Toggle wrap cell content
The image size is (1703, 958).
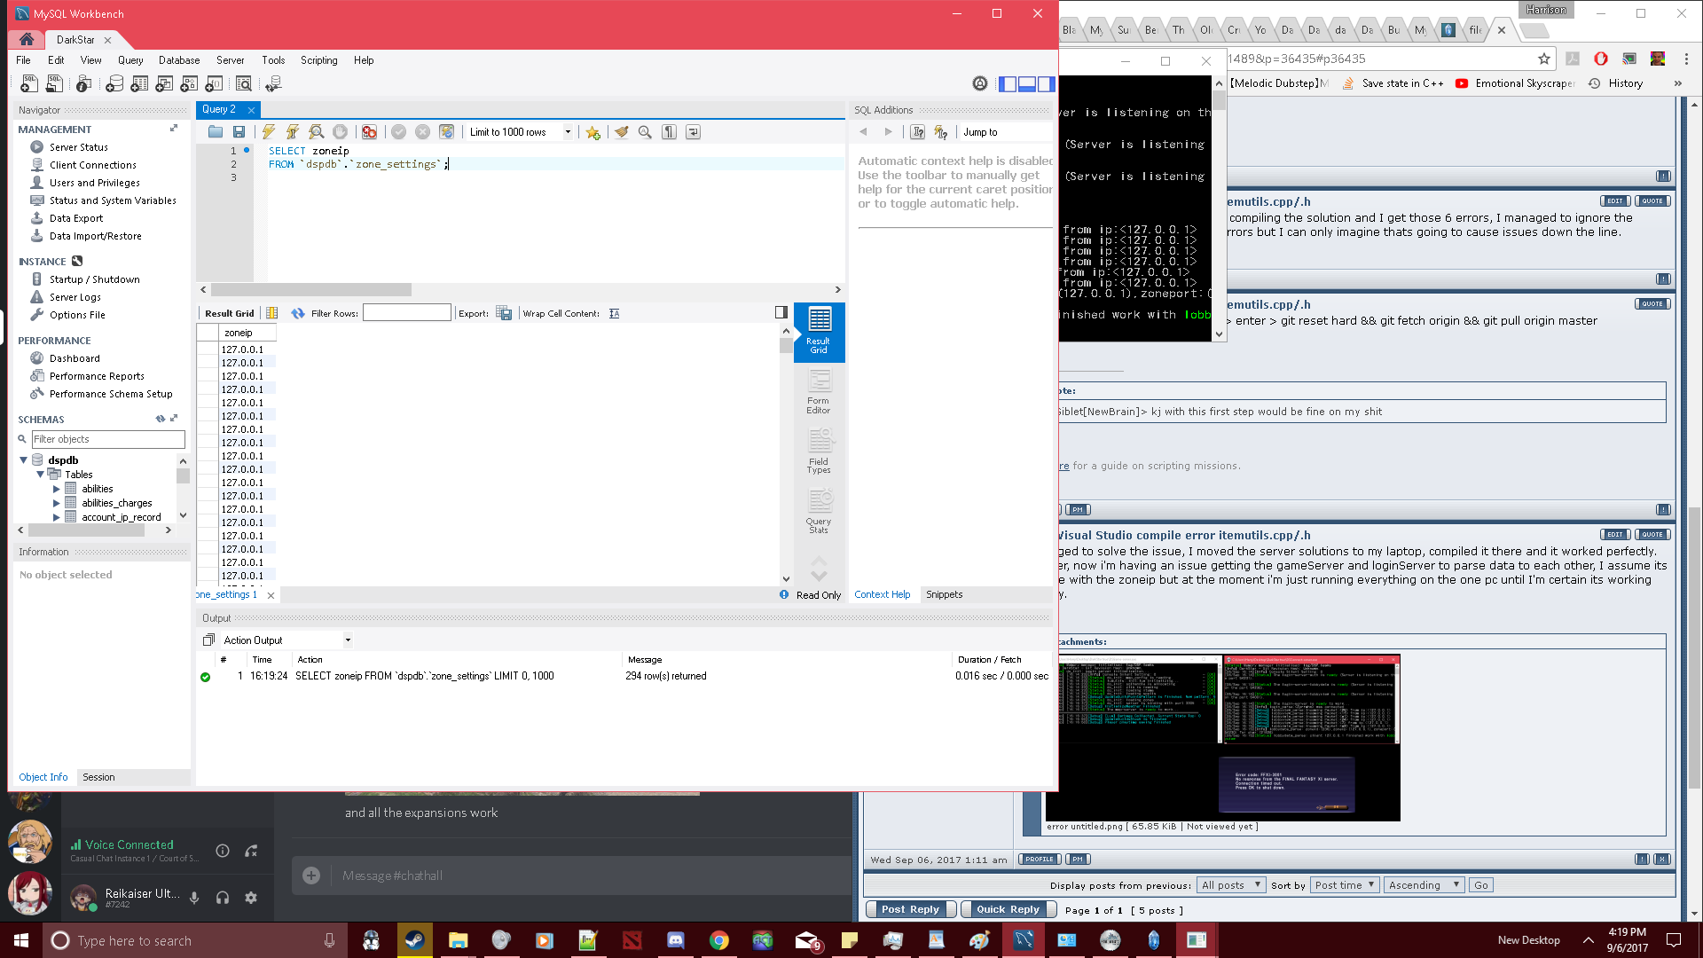click(x=614, y=313)
